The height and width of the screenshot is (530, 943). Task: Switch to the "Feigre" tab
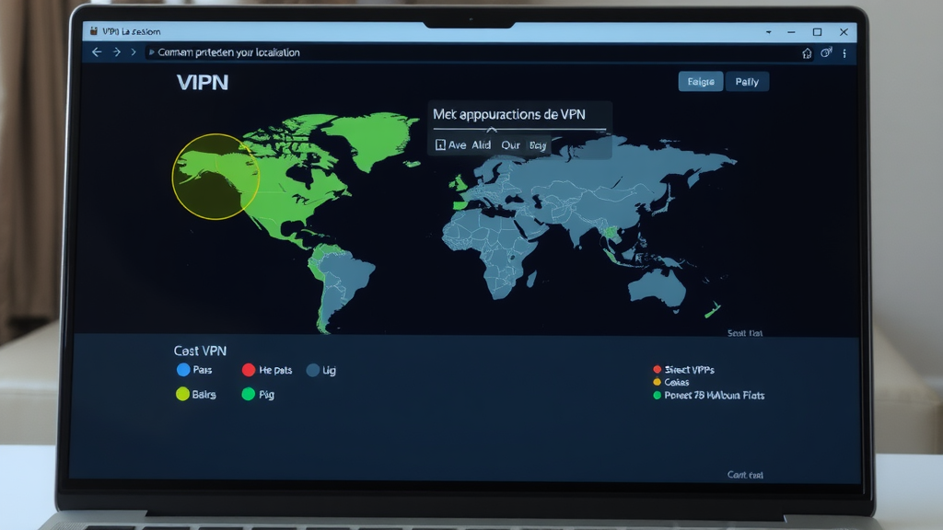[x=701, y=82]
